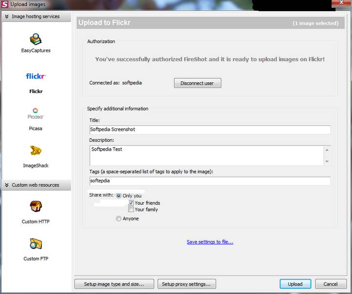Cancel the upload dialog

pyautogui.click(x=330, y=284)
